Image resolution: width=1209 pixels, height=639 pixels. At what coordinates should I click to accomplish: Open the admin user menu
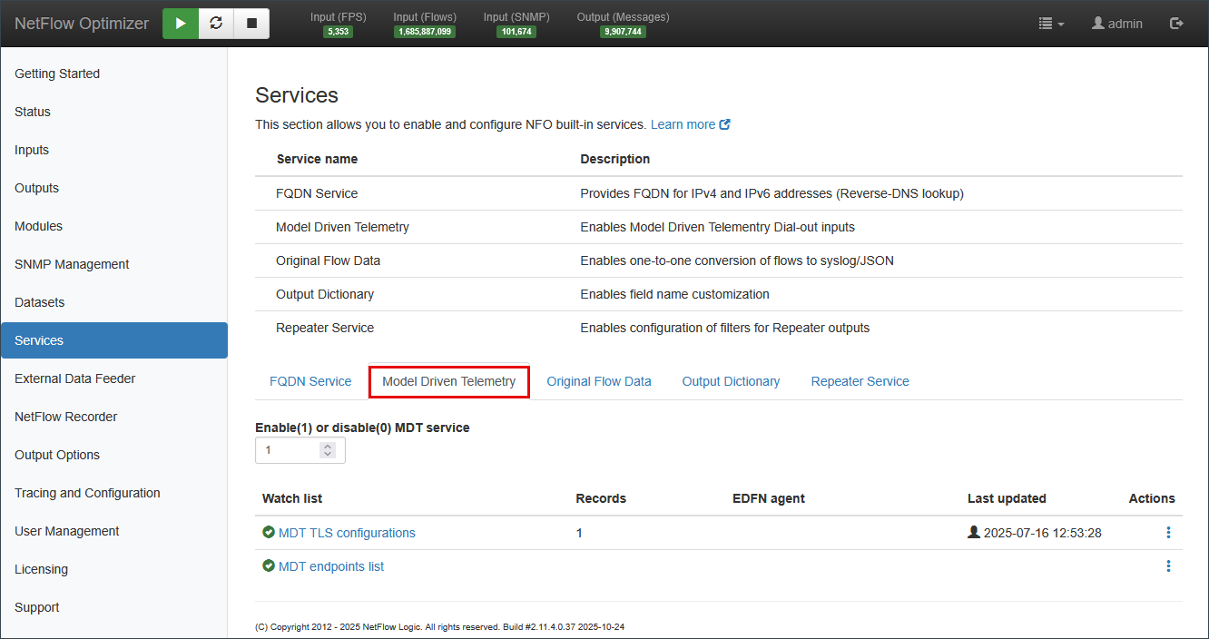[x=1117, y=24]
